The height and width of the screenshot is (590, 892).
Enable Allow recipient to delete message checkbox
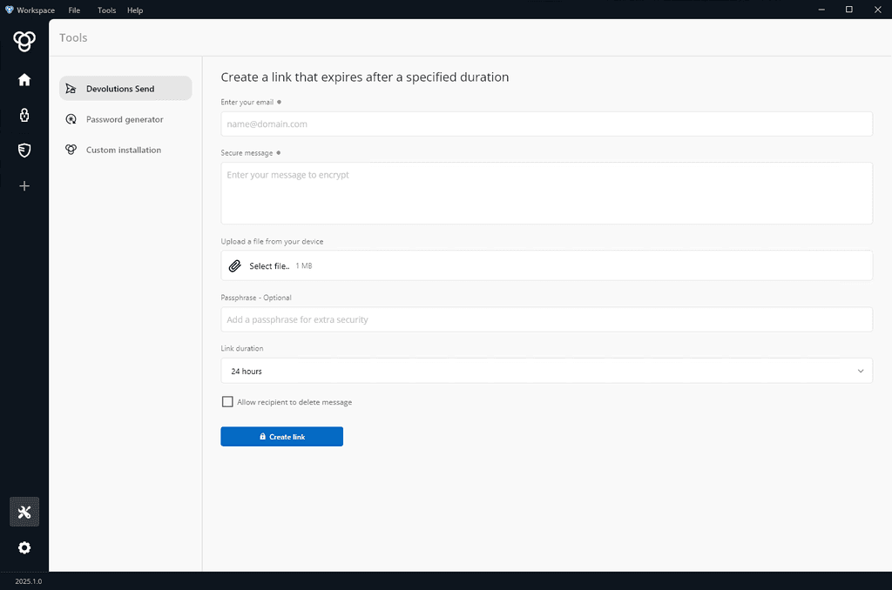[x=228, y=402]
